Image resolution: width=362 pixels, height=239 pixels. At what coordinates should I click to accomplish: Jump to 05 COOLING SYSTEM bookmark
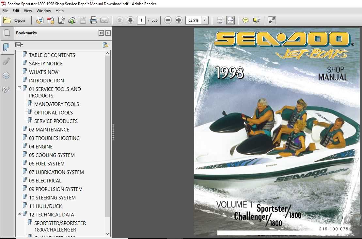pyautogui.click(x=52, y=155)
